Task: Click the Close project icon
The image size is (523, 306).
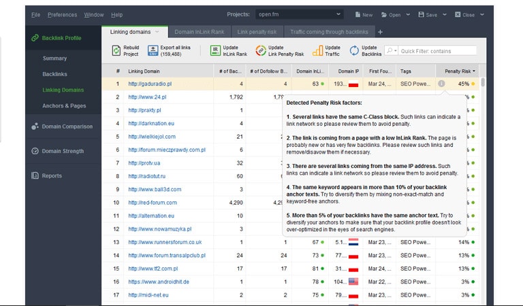Action: pos(458,14)
